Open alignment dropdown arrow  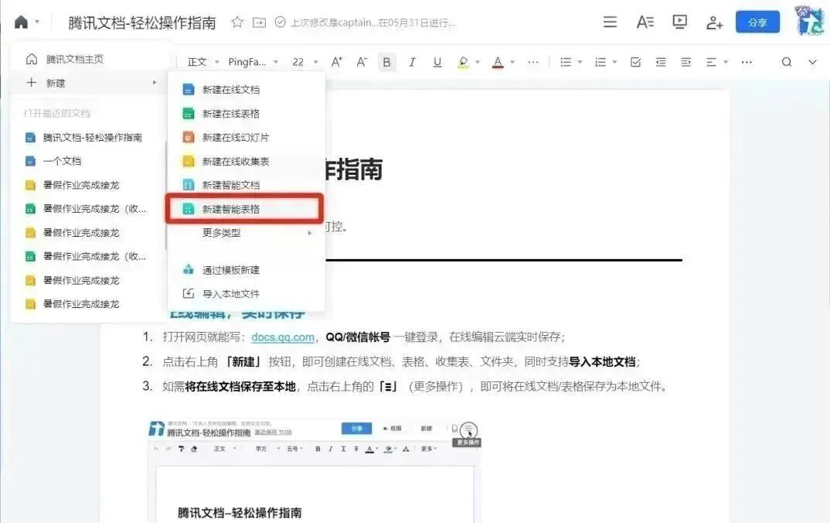pyautogui.click(x=726, y=62)
